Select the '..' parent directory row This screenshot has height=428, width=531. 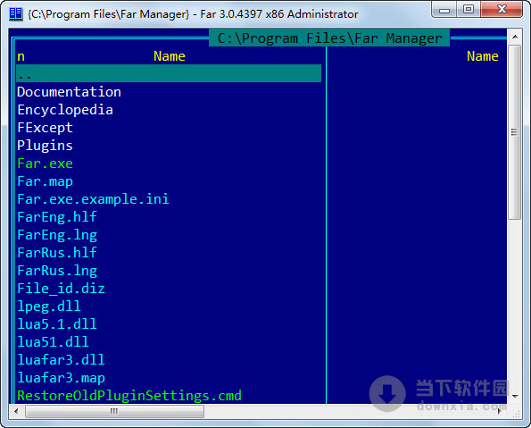pos(169,73)
